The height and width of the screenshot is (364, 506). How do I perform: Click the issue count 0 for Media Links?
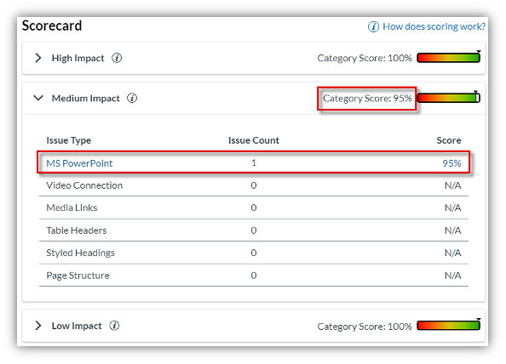(254, 208)
